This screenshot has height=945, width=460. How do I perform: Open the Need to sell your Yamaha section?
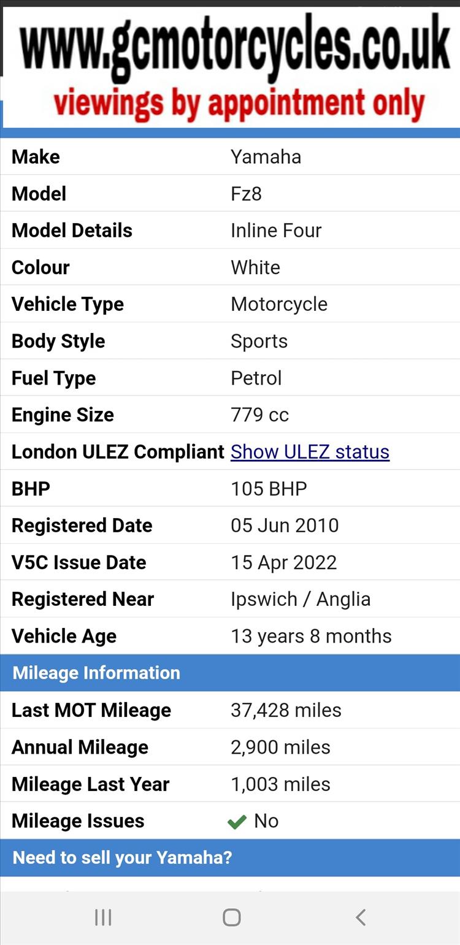pos(230,857)
